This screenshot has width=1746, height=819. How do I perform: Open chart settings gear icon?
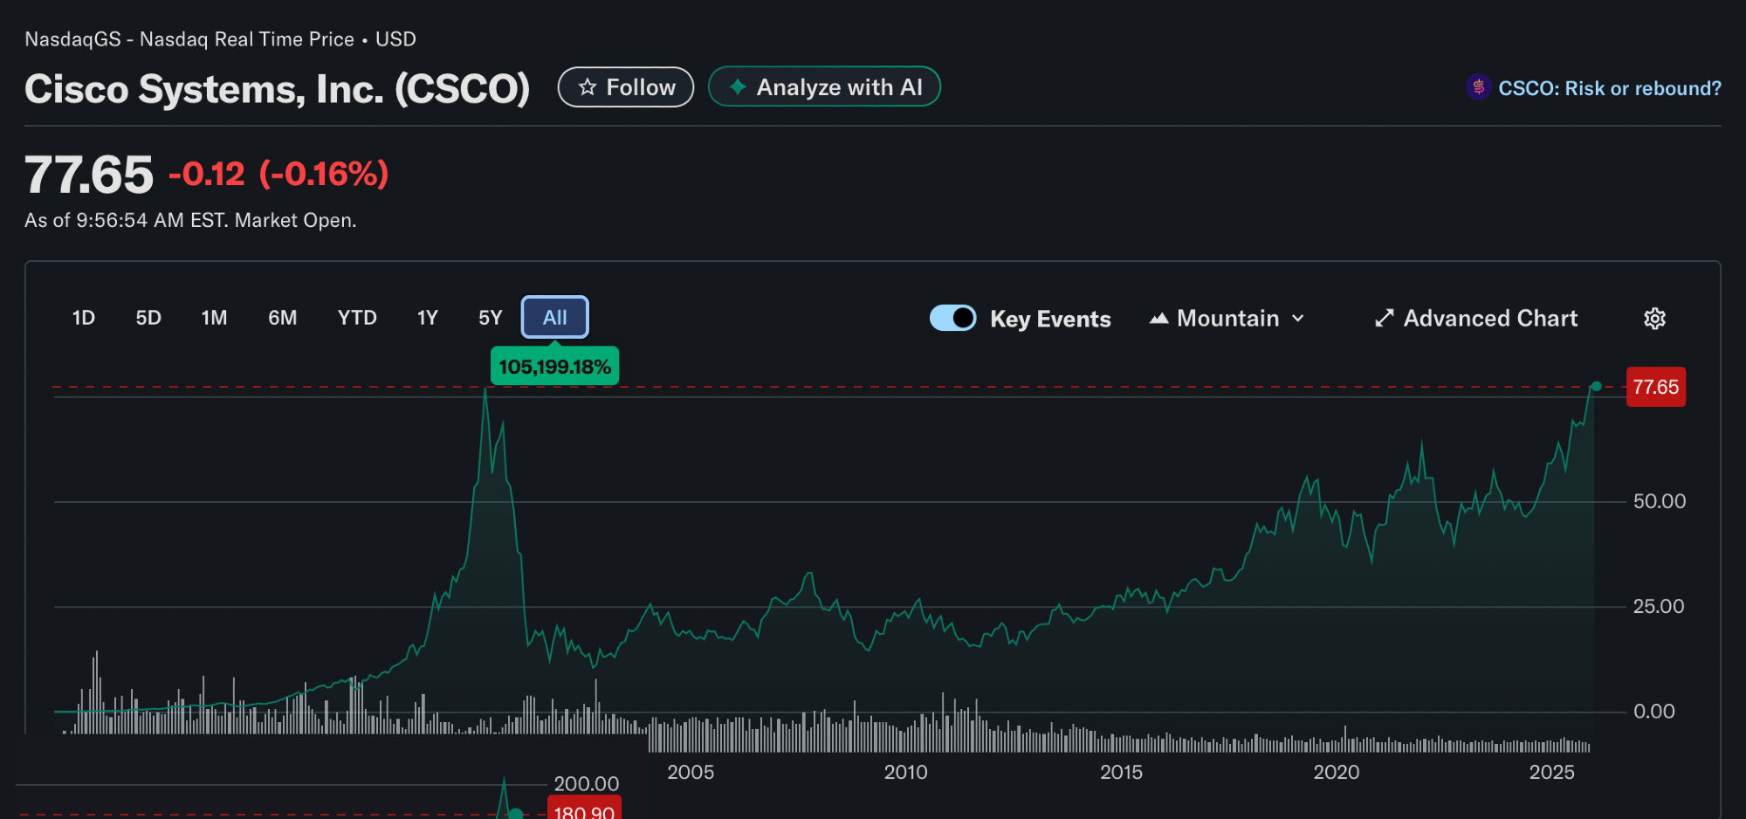[1654, 319]
